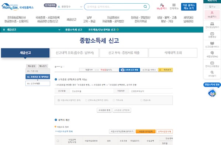Click the orange 사업장 추가입력 button
The image size is (221, 145).
145,131
